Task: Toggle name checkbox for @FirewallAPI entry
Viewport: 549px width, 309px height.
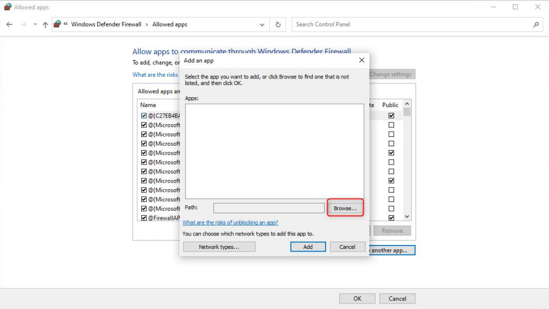Action: click(x=144, y=218)
